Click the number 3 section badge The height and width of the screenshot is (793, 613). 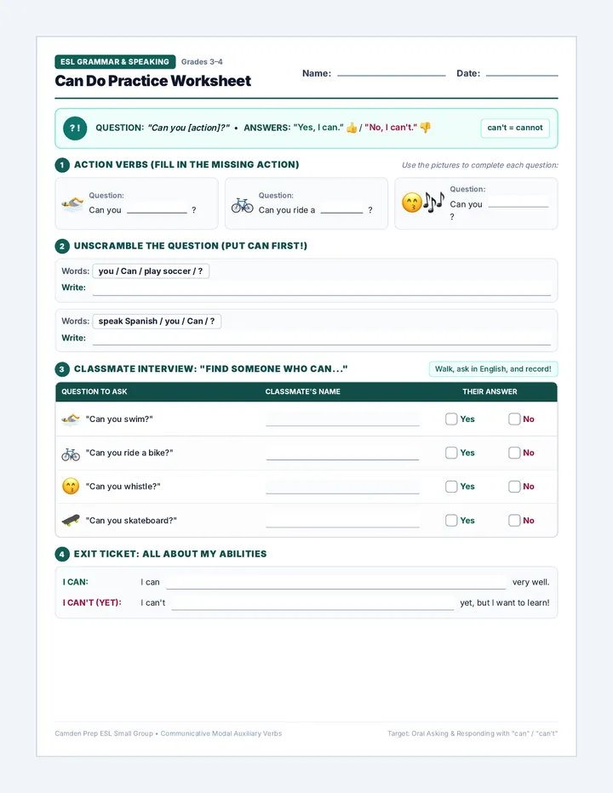(x=62, y=369)
